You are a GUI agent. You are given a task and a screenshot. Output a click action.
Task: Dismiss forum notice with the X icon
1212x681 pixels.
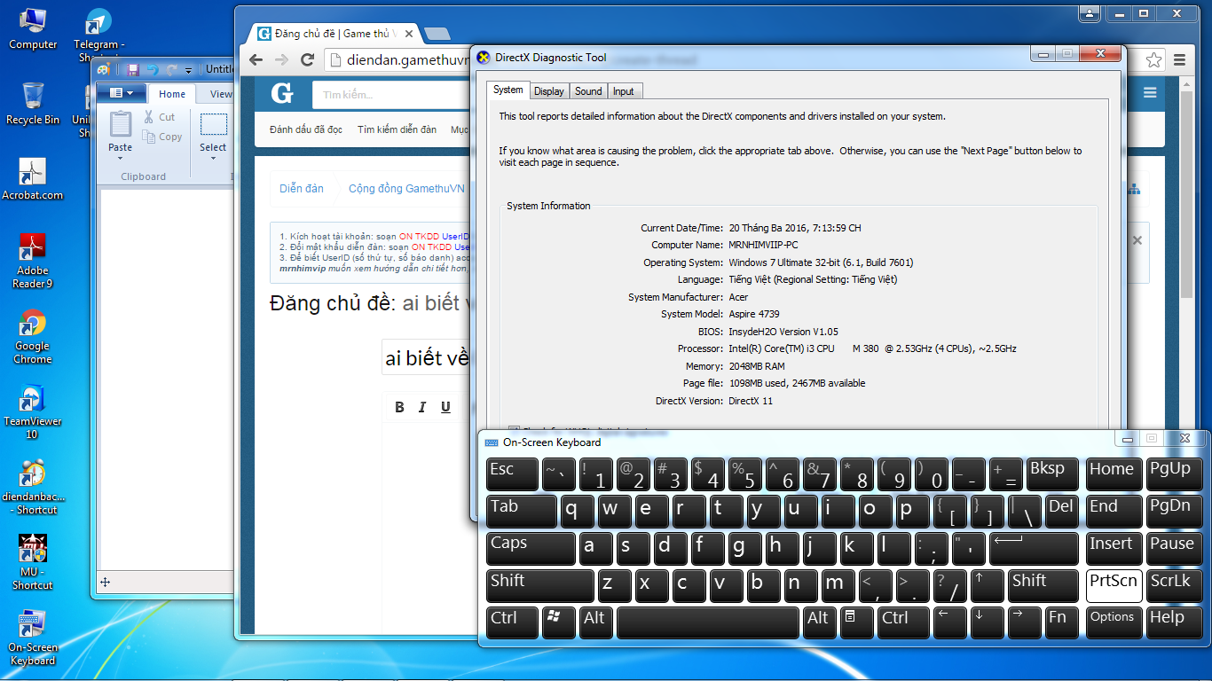click(1137, 240)
